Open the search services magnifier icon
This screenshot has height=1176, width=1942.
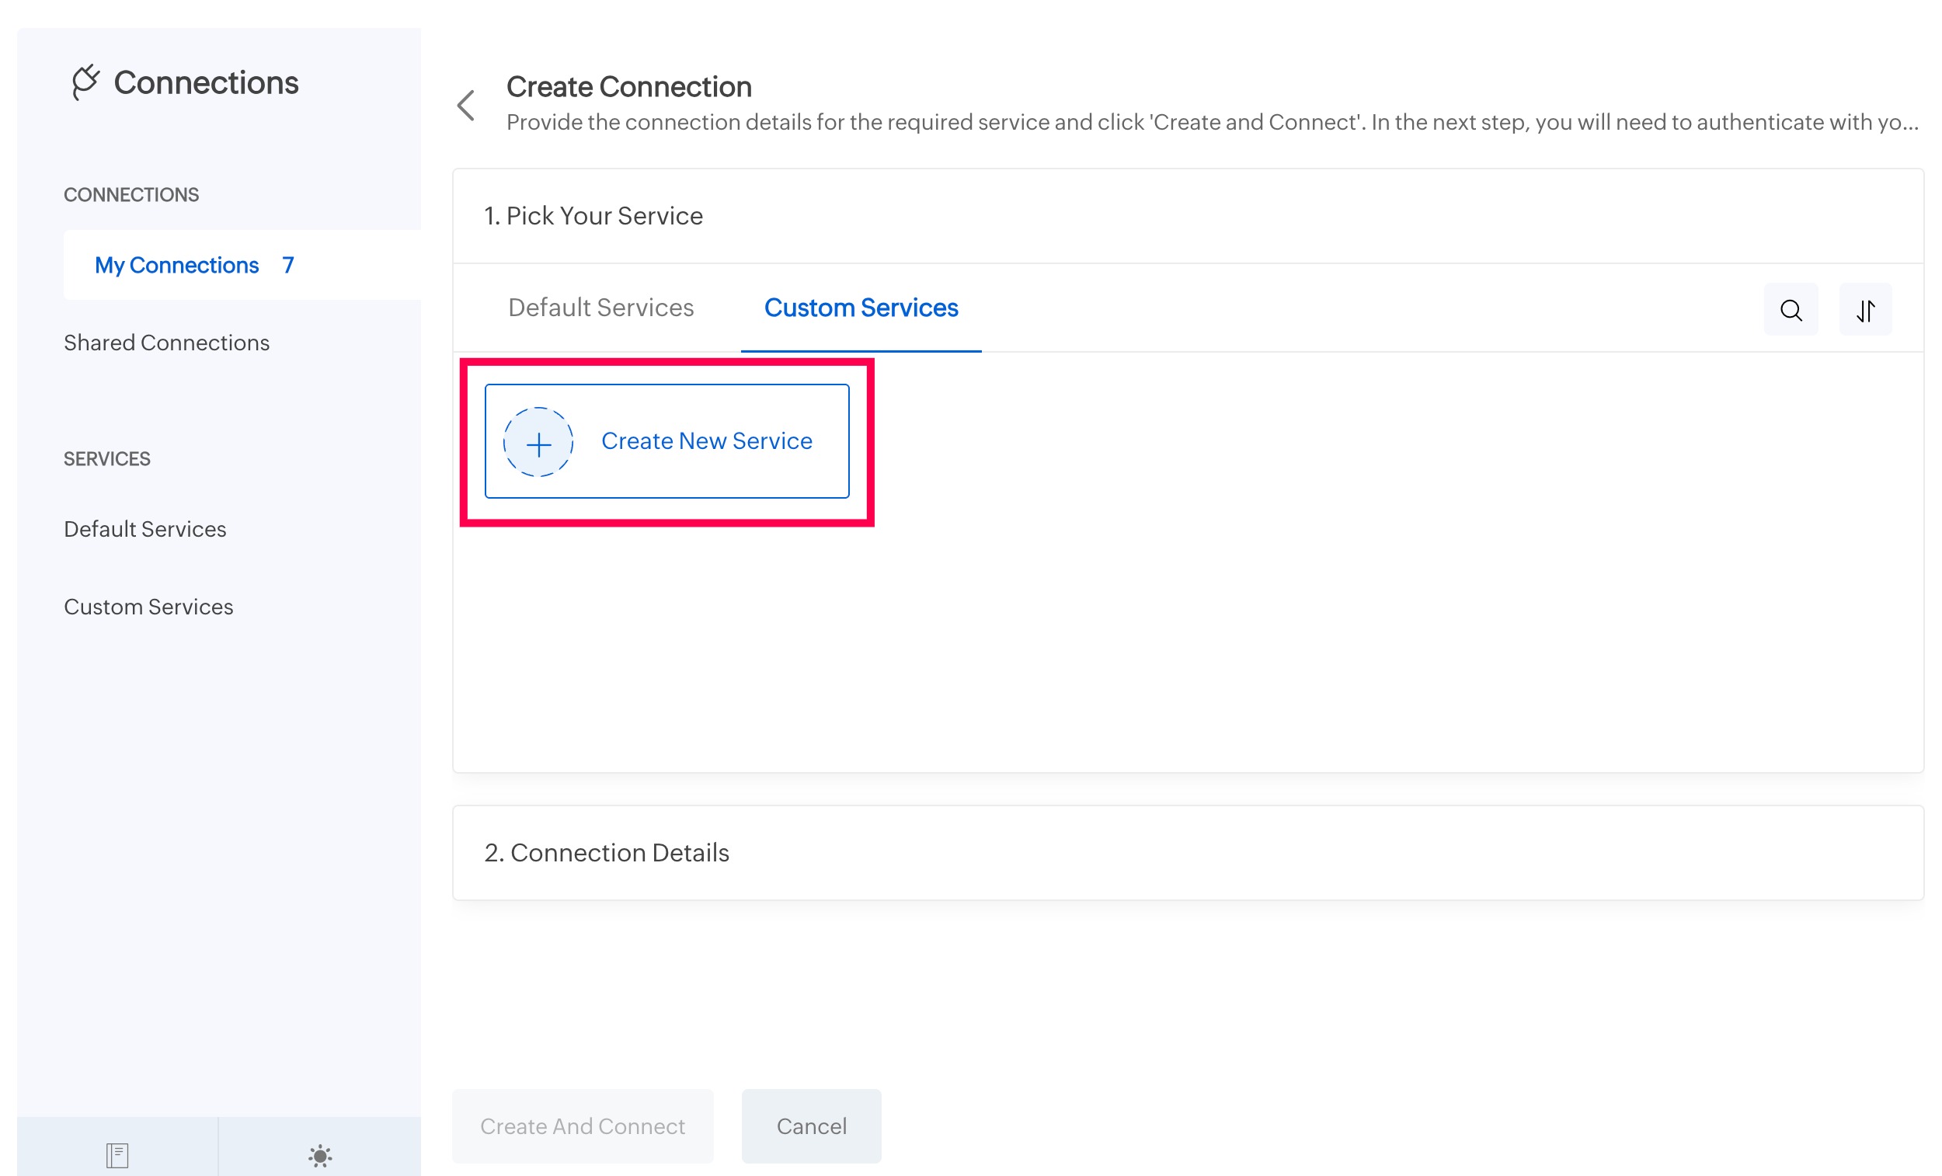1791,310
